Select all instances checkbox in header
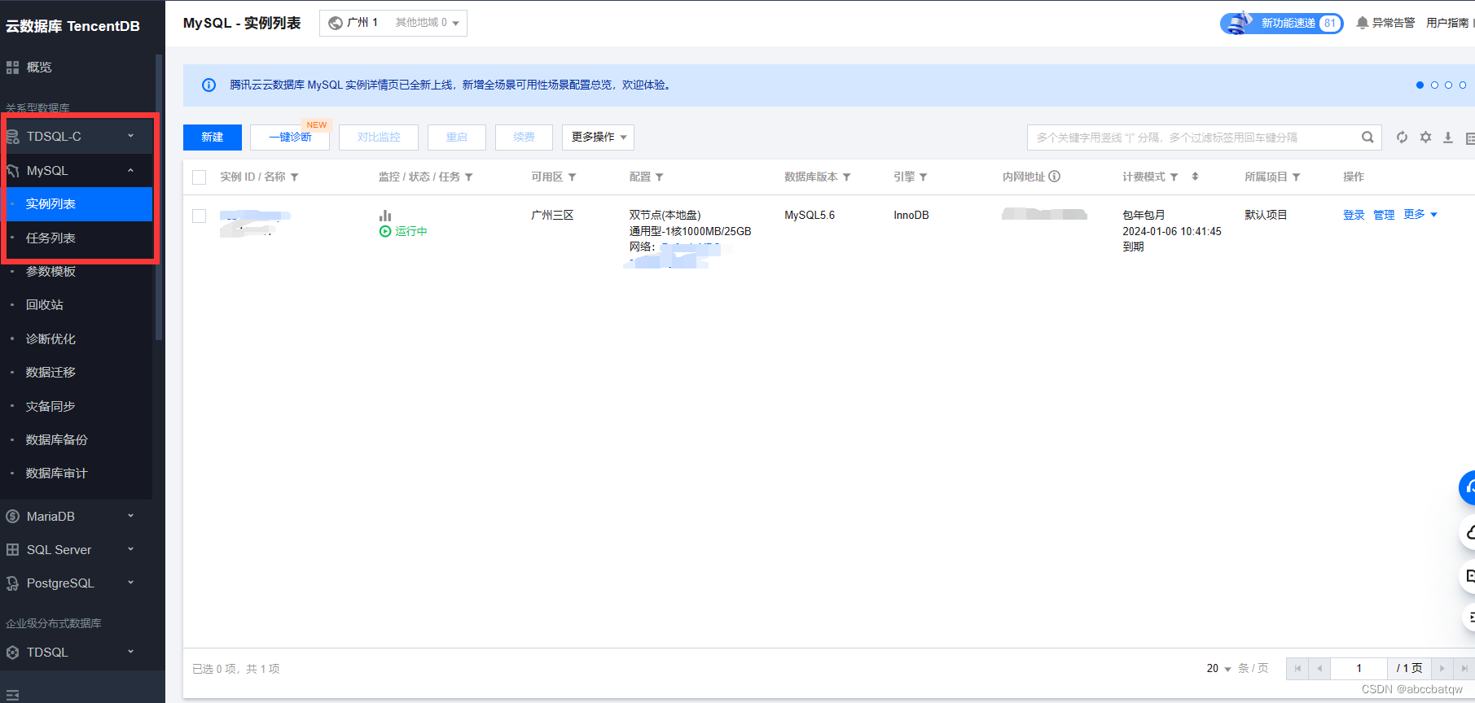 click(x=199, y=177)
